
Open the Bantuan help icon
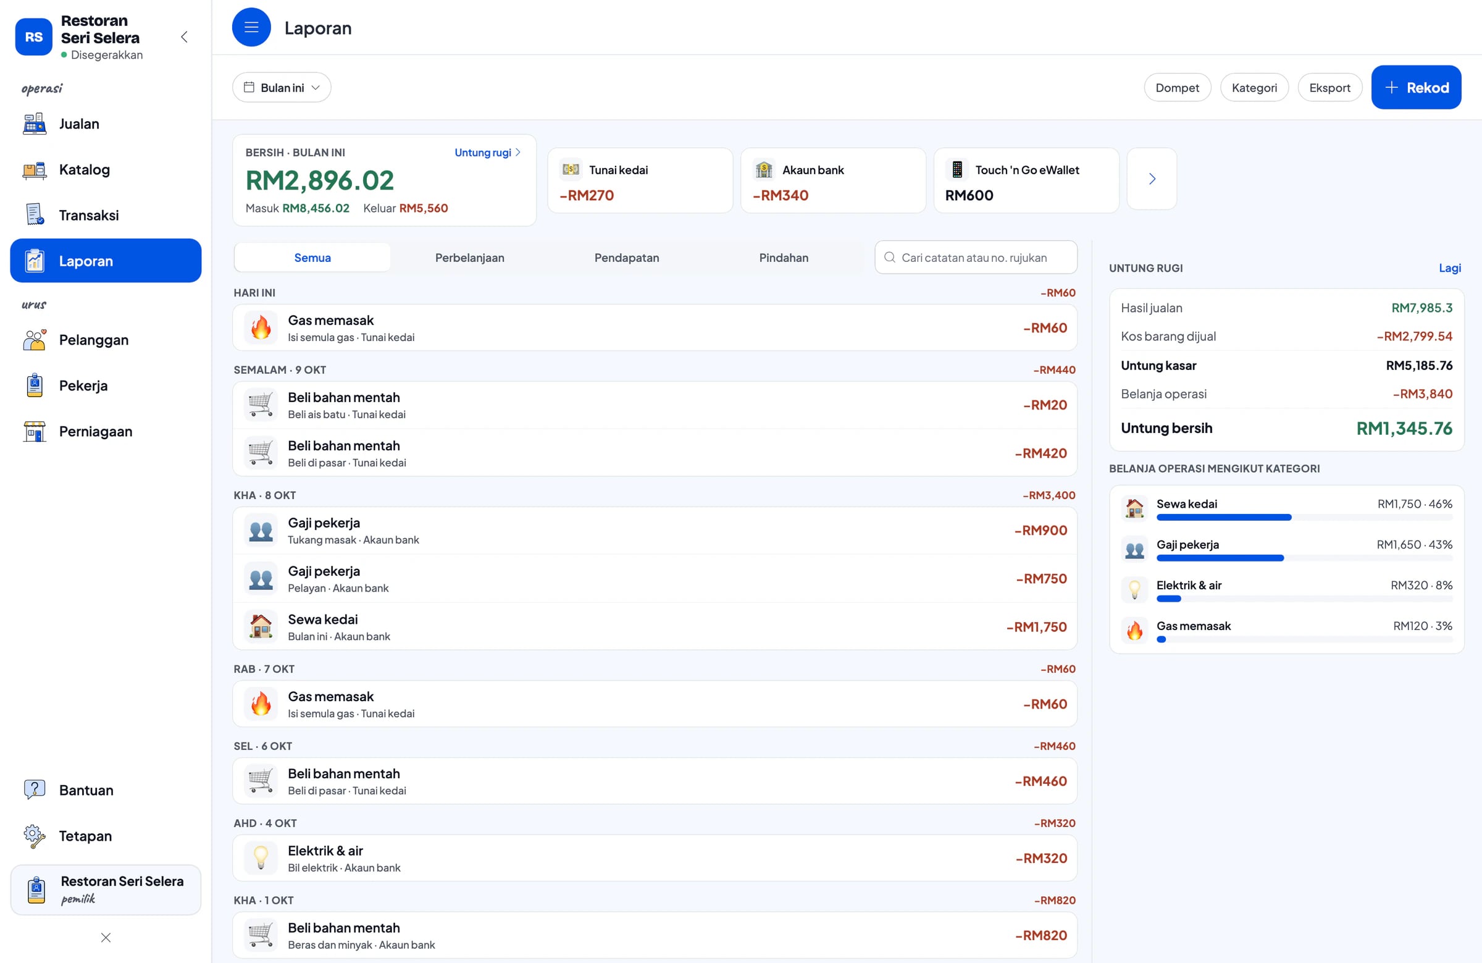34,790
